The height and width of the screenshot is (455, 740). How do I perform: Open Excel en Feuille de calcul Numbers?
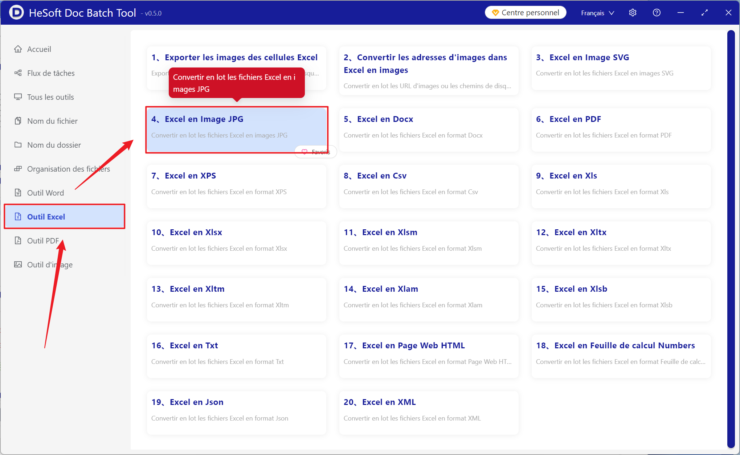(x=621, y=356)
